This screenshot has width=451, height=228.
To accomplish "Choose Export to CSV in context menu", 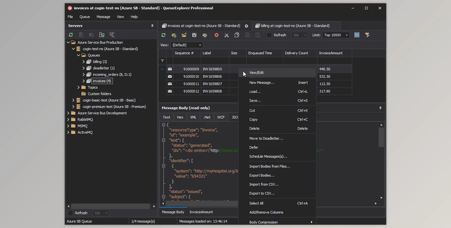I will tap(278, 193).
